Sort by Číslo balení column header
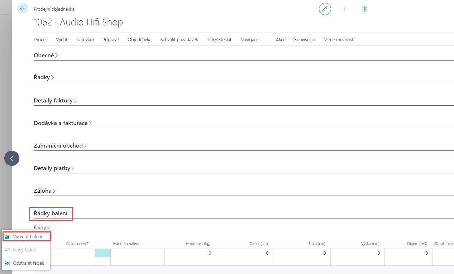Screen dimensions: 454x274 click(x=77, y=244)
